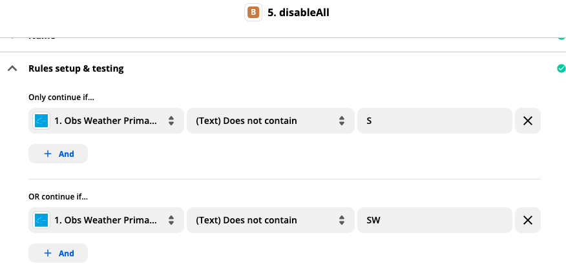The height and width of the screenshot is (275, 566).
Task: Click weather app icon in OR rule
Action: pyautogui.click(x=42, y=220)
